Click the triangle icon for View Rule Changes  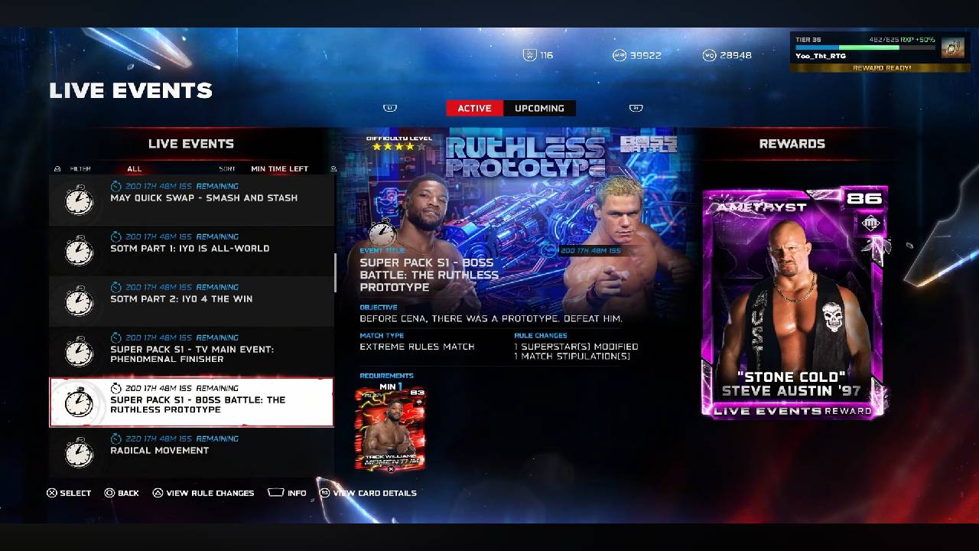158,493
